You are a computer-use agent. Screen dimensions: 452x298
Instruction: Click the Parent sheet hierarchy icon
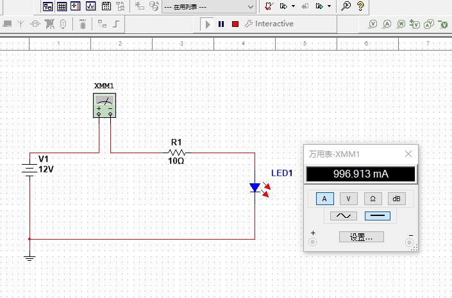pos(121,6)
